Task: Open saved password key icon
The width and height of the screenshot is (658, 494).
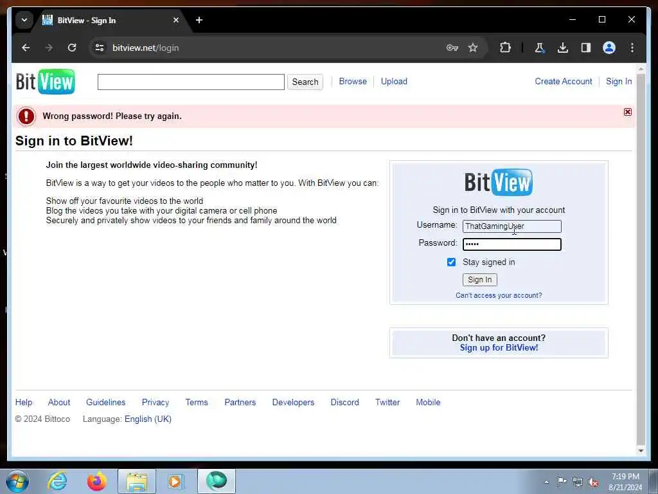Action: pyautogui.click(x=452, y=48)
